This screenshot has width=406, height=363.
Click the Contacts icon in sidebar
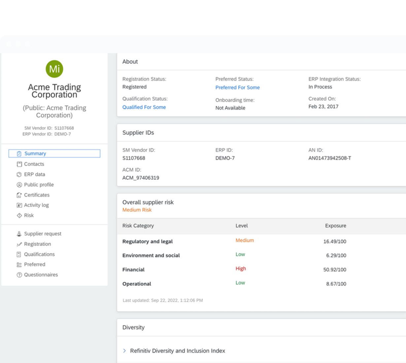[19, 164]
